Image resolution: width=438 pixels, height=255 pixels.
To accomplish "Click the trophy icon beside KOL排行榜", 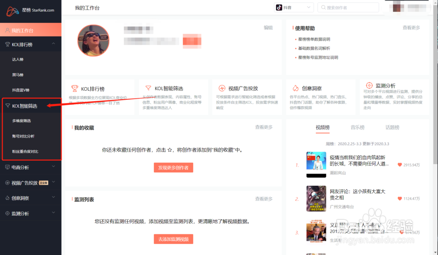I will point(8,44).
